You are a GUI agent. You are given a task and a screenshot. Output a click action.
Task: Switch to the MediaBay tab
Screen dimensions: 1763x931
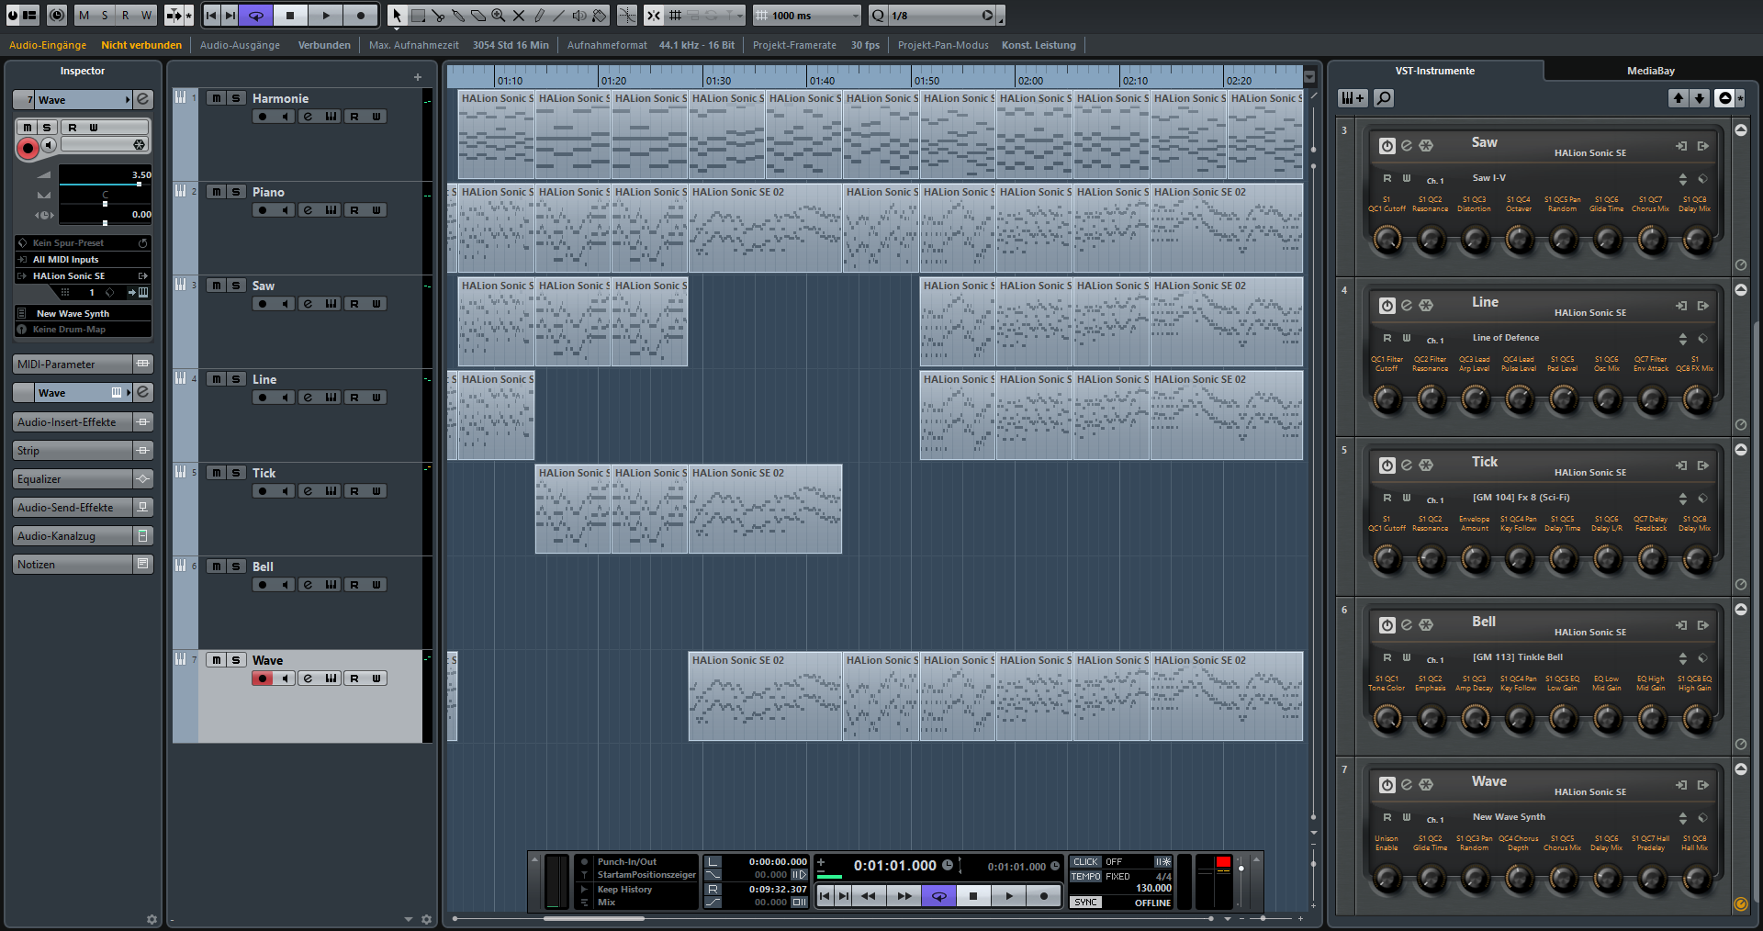click(x=1650, y=71)
